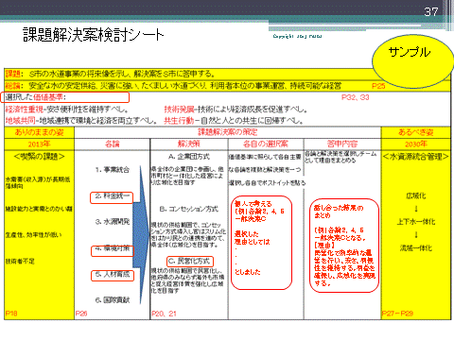
Task: Click the <水資源統合管理> heading
Action: coord(416,157)
